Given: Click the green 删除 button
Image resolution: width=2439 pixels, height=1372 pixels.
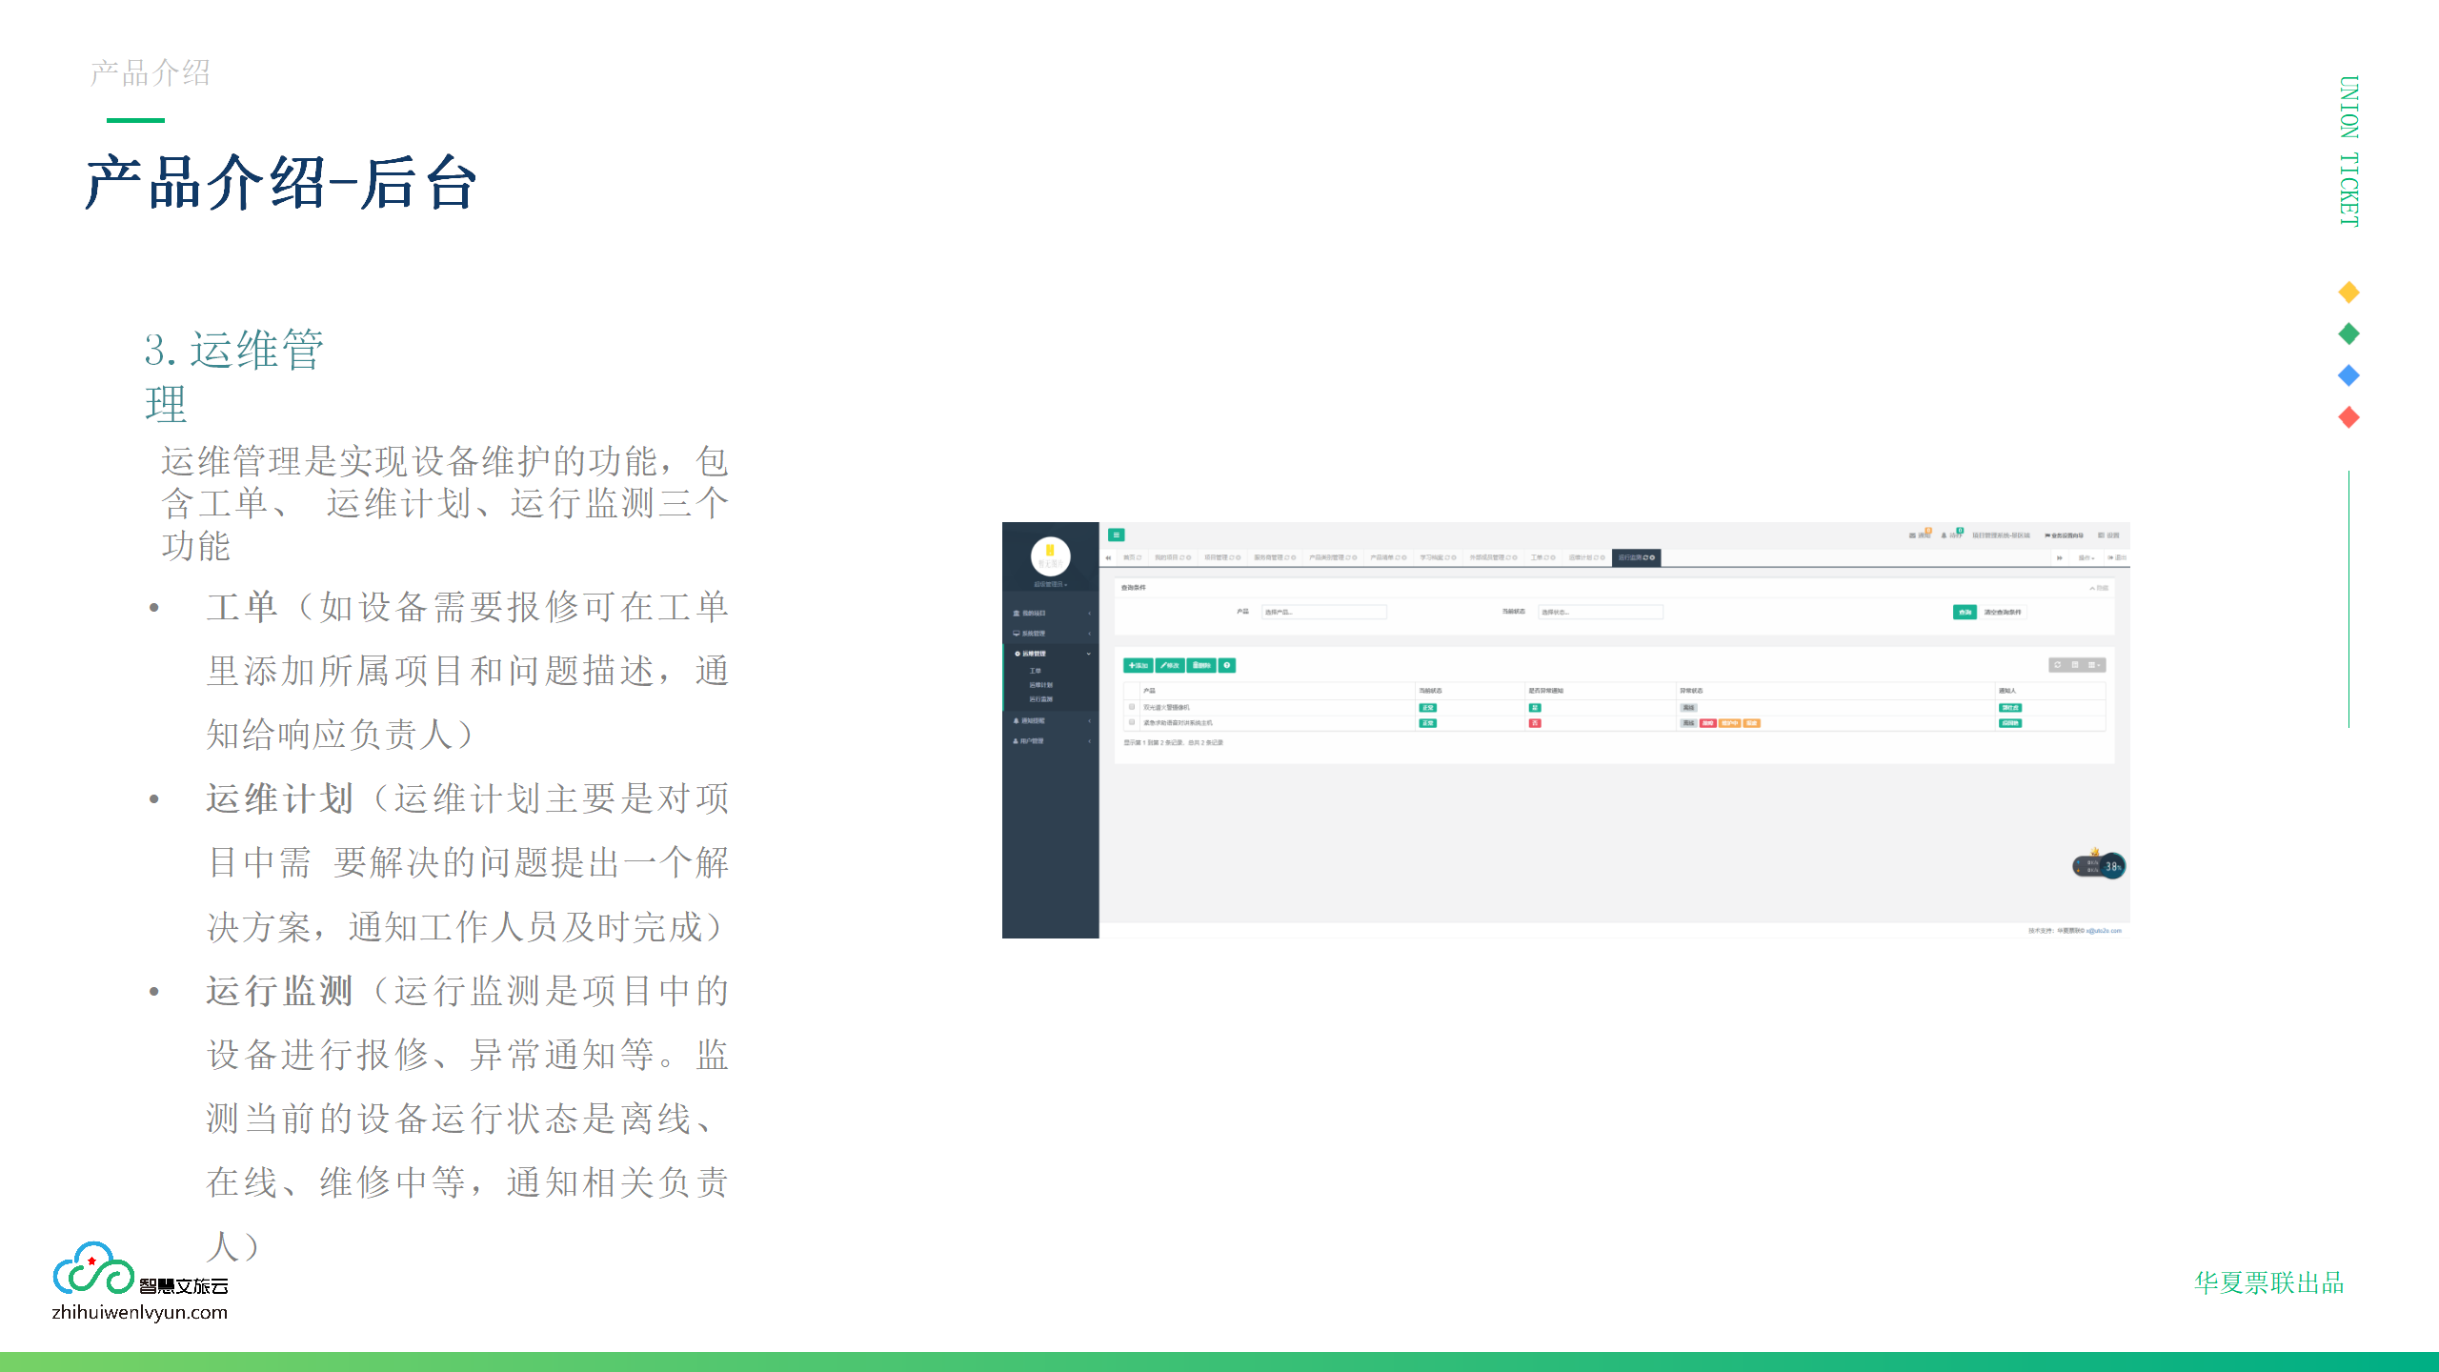Looking at the screenshot, I should click(1201, 665).
